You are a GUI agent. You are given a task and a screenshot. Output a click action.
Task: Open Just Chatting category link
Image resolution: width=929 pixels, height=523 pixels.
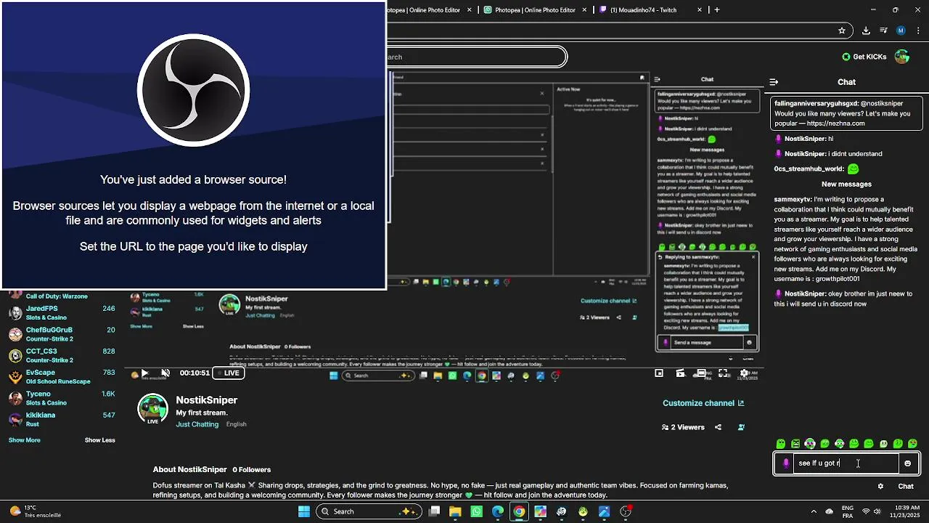197,424
